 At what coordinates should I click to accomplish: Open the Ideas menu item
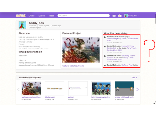point(52,16)
